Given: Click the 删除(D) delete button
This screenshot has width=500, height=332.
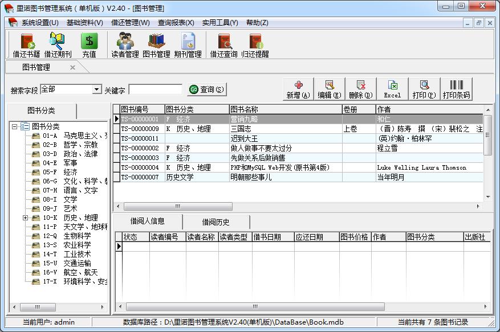Looking at the screenshot, I should pyautogui.click(x=360, y=89).
